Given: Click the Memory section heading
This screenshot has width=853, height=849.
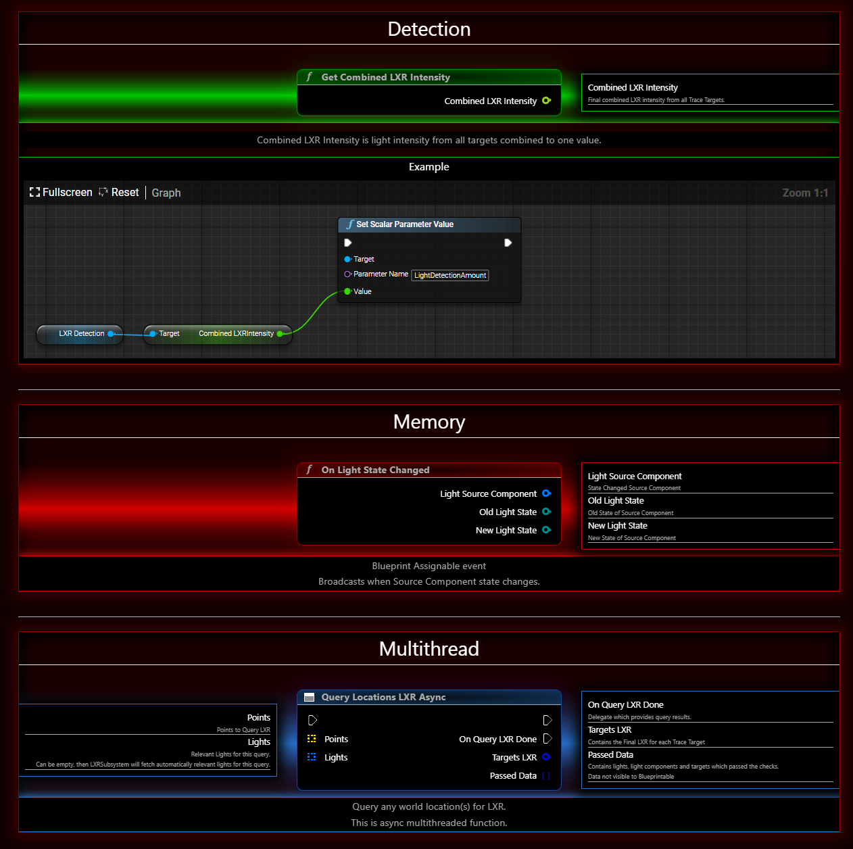Looking at the screenshot, I should pos(429,422).
